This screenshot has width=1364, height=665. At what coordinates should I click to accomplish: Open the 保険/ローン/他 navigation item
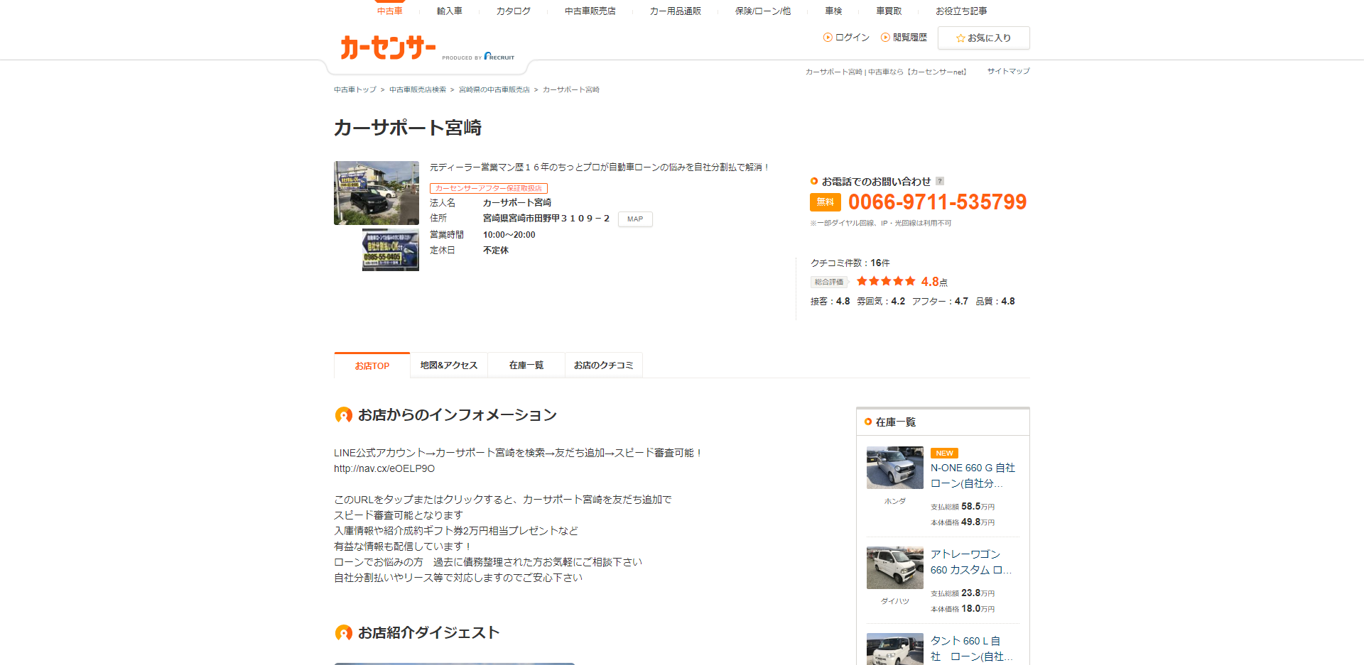763,11
